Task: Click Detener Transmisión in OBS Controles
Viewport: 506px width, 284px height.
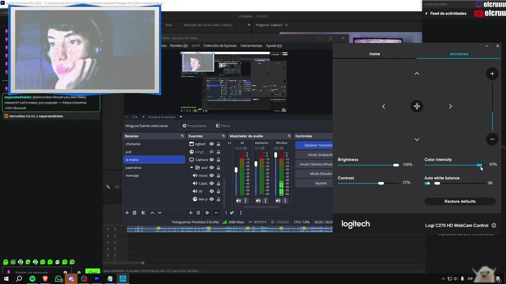Action: coord(314,145)
